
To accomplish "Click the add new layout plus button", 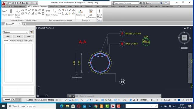I will pyautogui.click(x=13, y=99).
